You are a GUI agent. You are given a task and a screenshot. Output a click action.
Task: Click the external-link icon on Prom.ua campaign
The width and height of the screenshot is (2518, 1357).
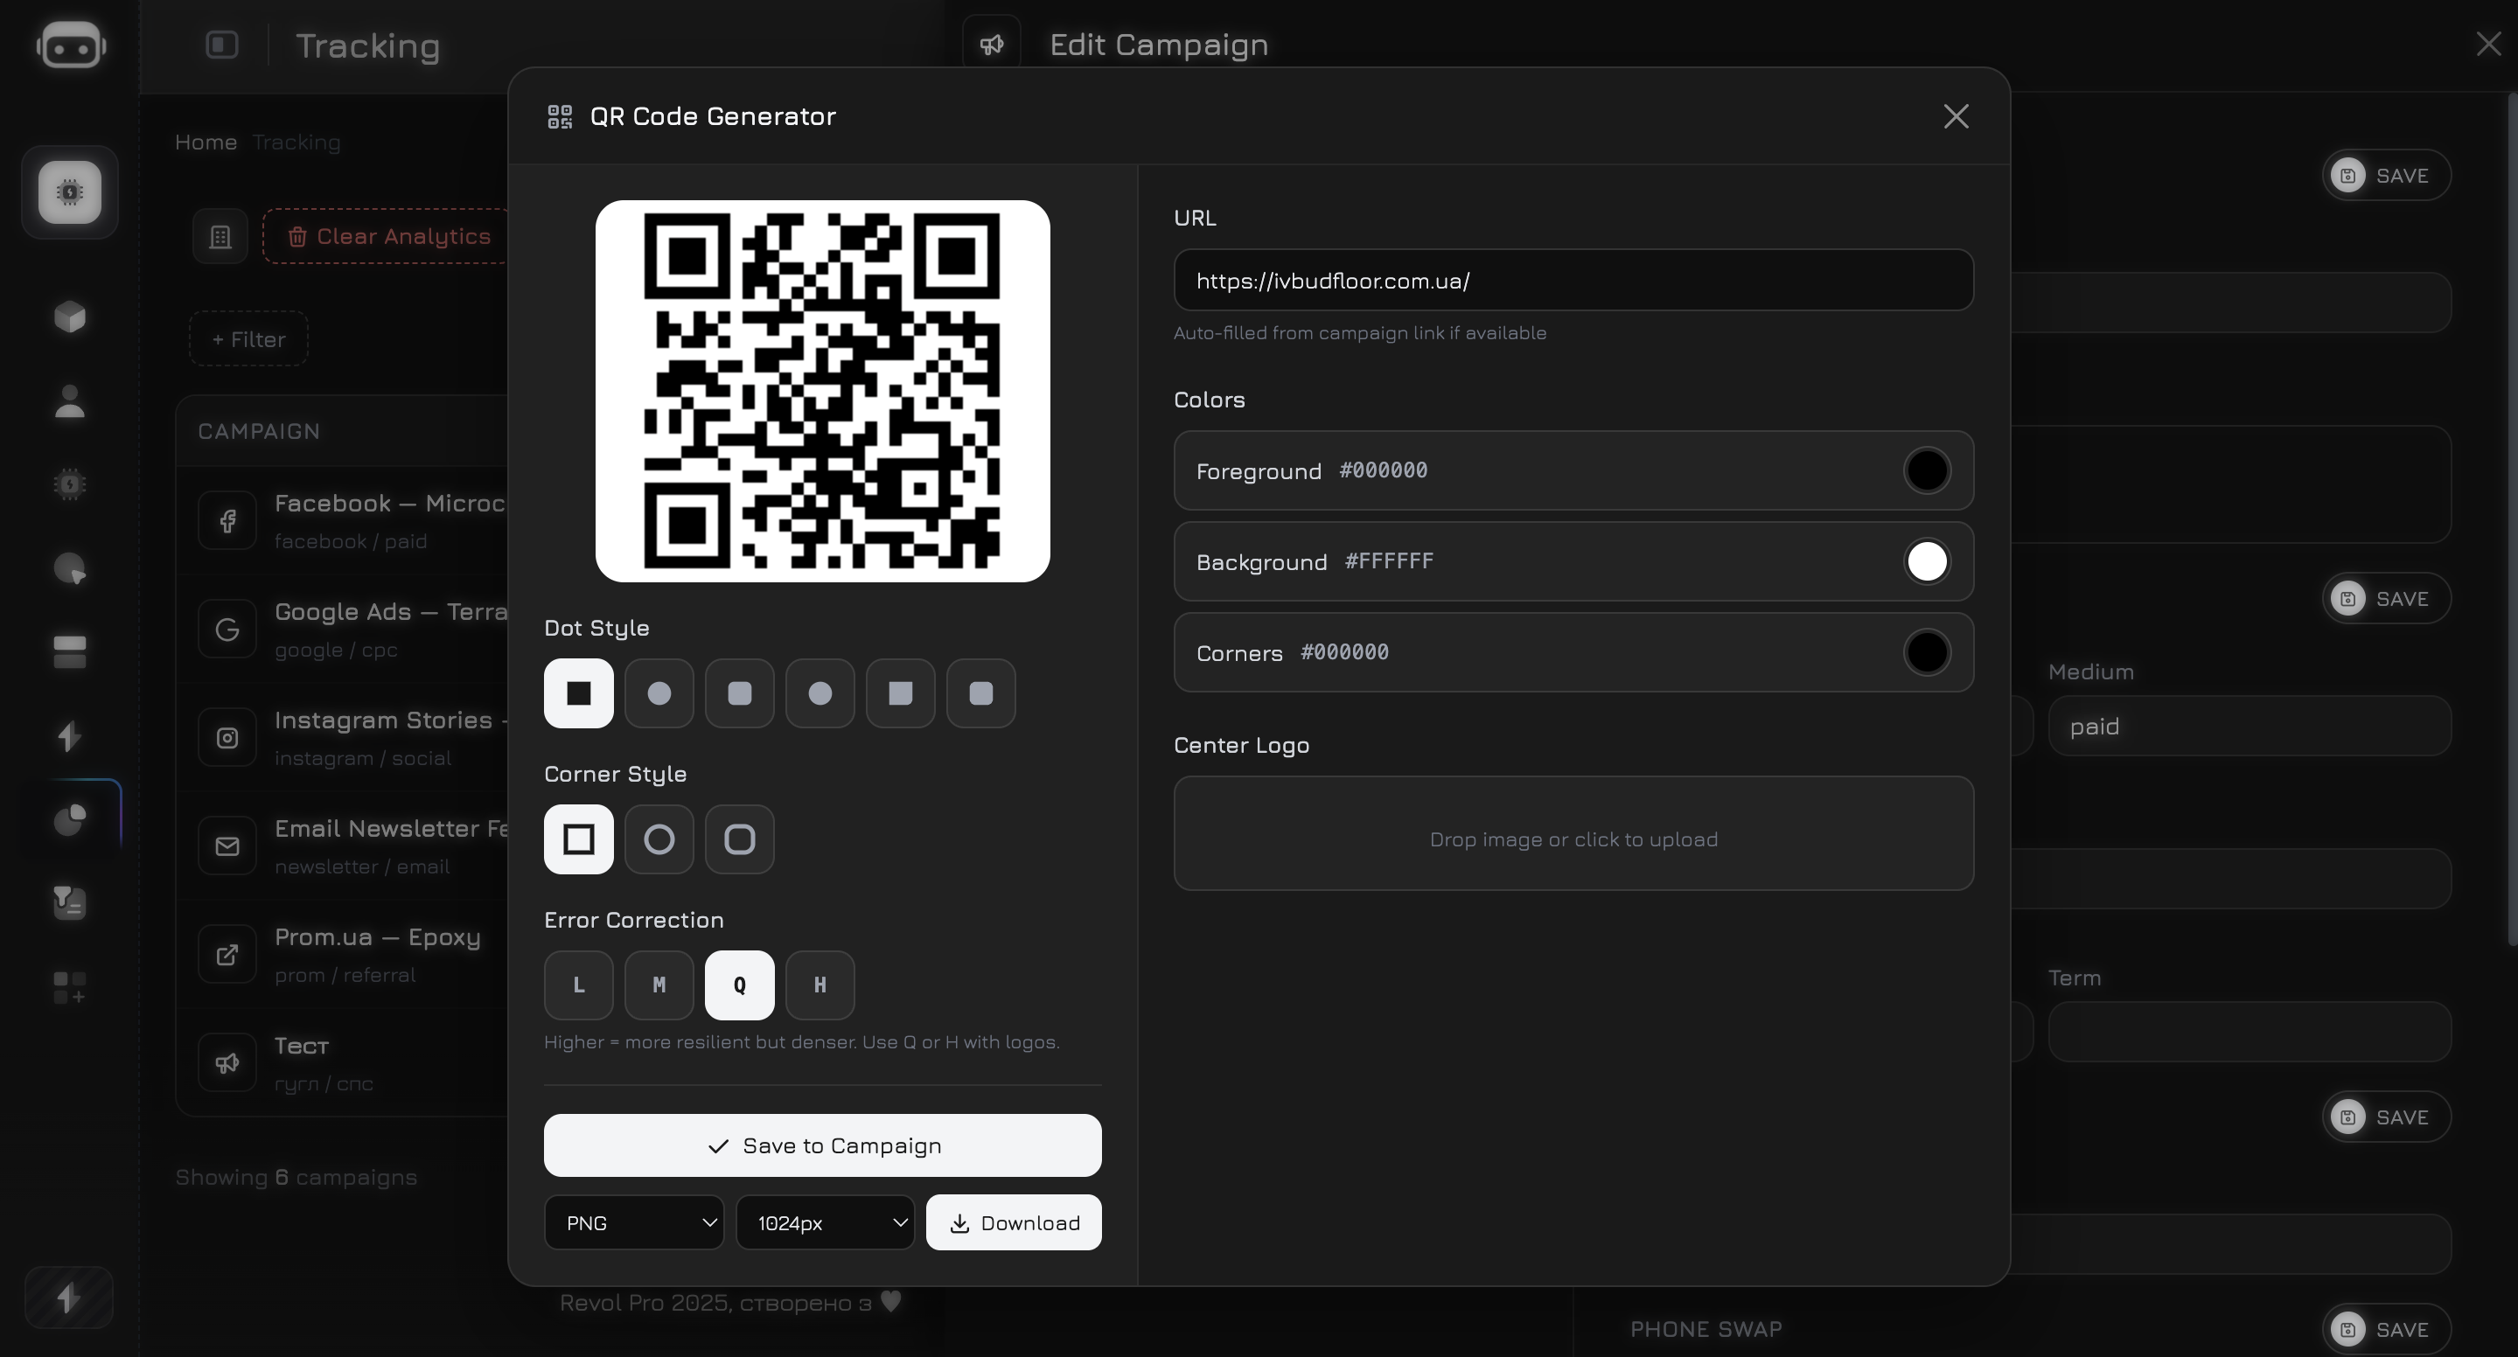tap(227, 954)
